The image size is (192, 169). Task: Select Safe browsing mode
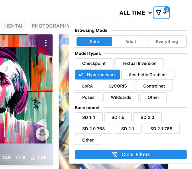click(94, 41)
